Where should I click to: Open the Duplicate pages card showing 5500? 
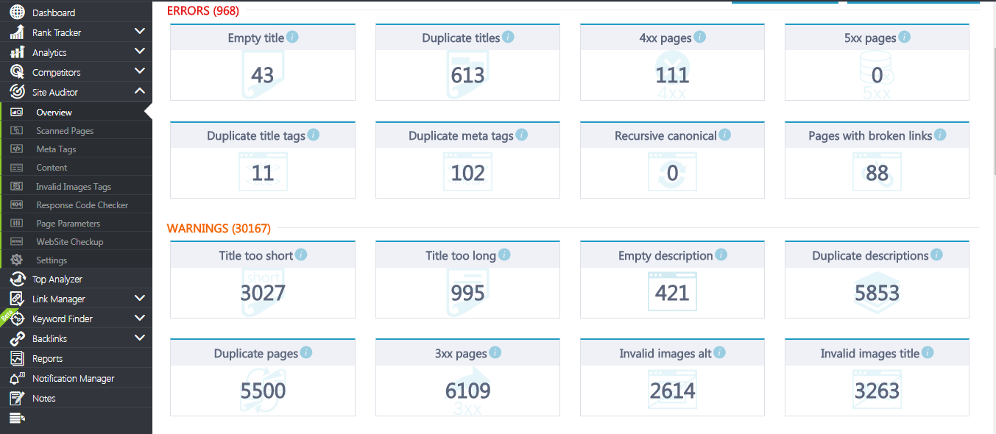tap(263, 377)
